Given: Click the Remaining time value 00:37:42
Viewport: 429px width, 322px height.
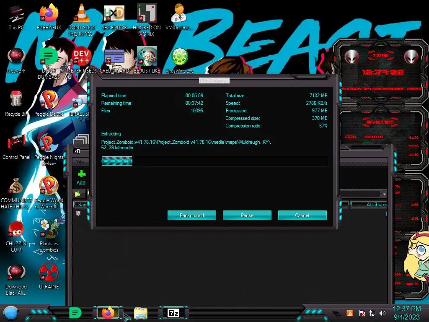Looking at the screenshot, I should pos(194,103).
